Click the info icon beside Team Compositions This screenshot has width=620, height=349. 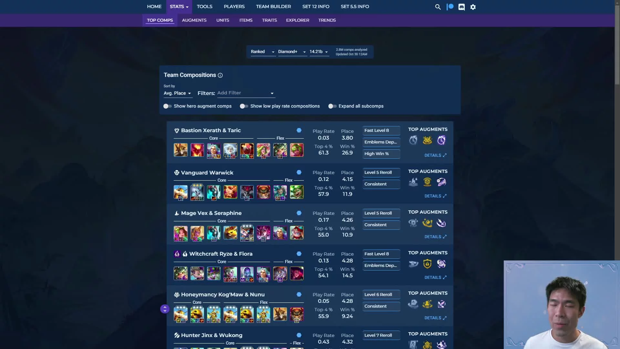[x=220, y=75]
